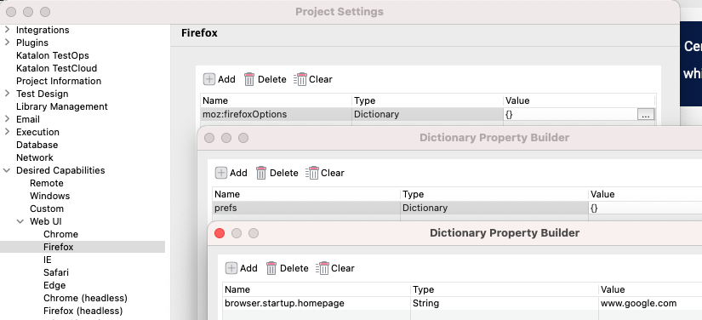The image size is (702, 320).
Task: Click the prefs name cell
Action: point(306,208)
